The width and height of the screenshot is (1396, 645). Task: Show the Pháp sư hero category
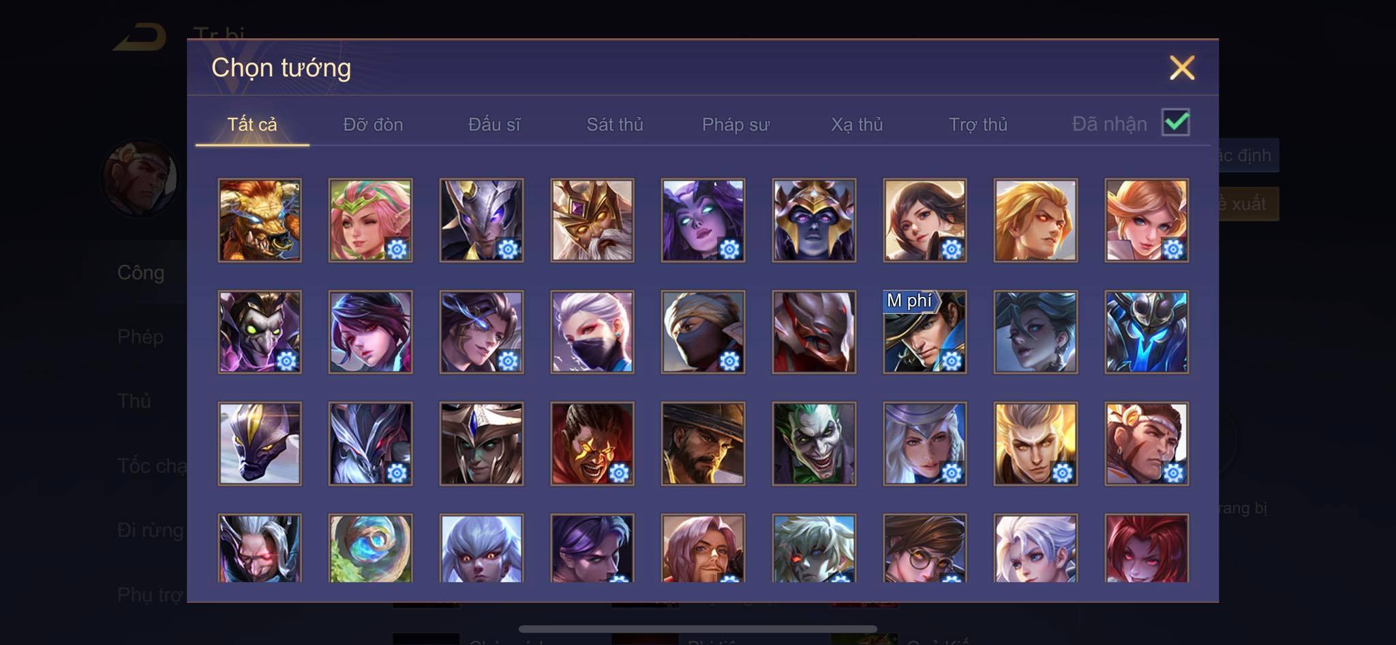click(x=735, y=125)
